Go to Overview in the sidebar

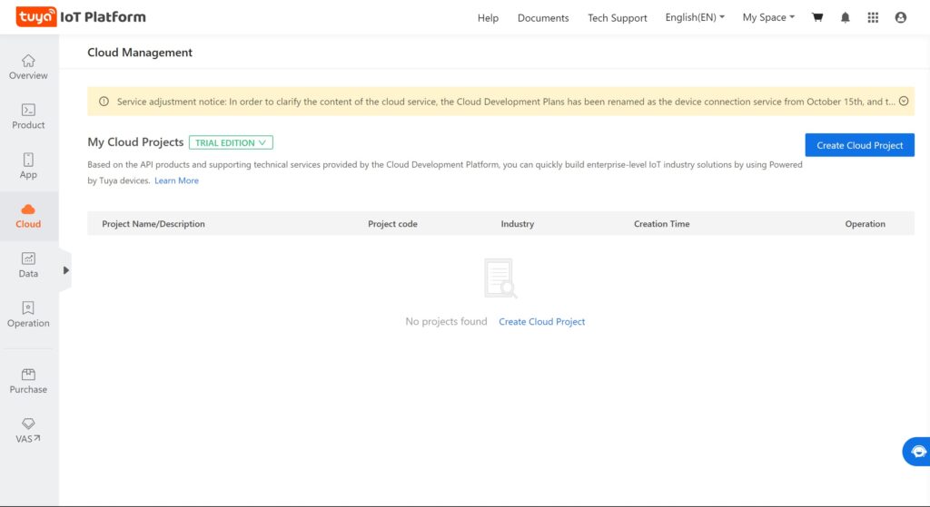28,67
